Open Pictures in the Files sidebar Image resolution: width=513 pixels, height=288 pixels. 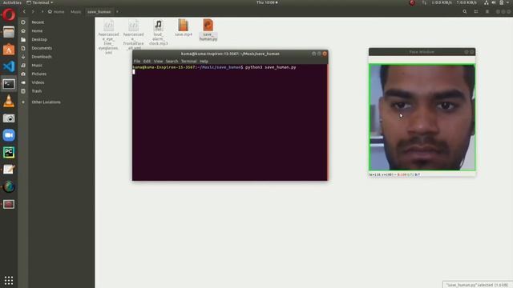39,74
